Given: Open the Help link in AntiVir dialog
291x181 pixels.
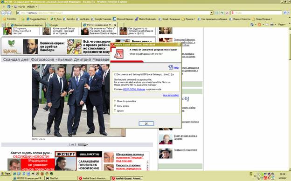Looking at the screenshot, I should tap(176, 68).
